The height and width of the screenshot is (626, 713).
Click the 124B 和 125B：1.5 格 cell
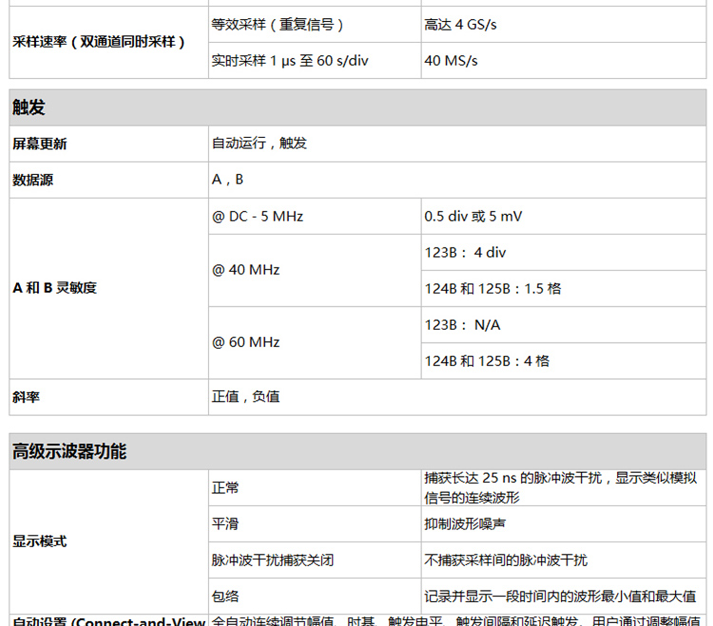[x=492, y=288]
